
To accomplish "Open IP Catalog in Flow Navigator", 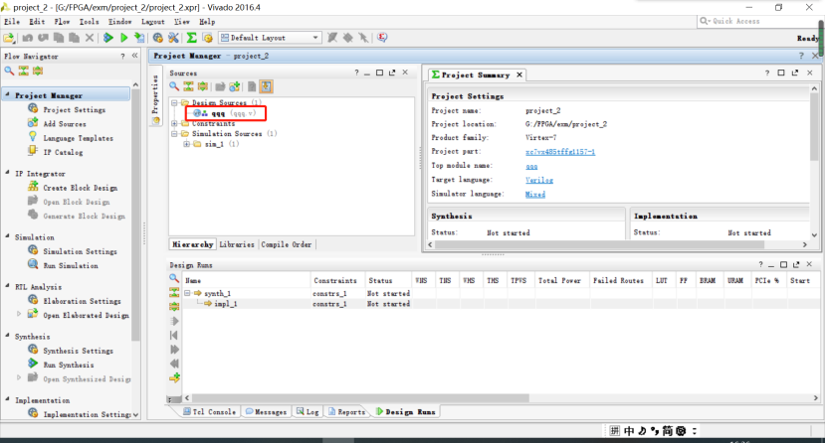I will [x=63, y=152].
